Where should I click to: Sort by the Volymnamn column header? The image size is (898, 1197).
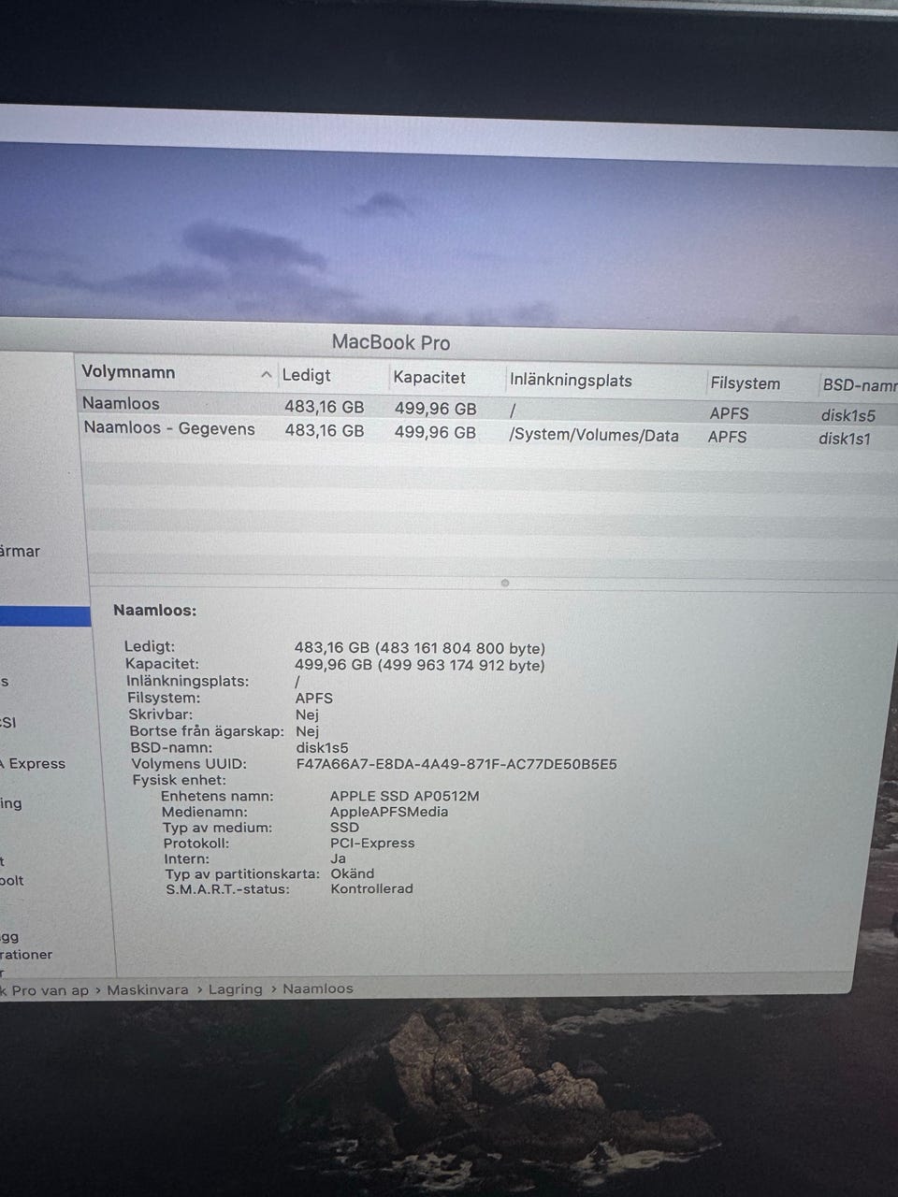point(128,372)
